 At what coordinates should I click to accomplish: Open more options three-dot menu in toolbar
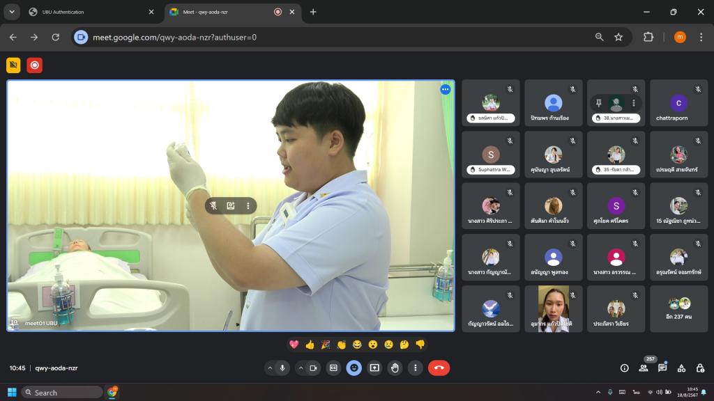(416, 368)
